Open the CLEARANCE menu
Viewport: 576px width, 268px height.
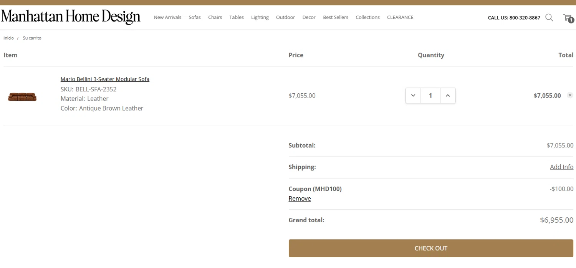(x=400, y=17)
